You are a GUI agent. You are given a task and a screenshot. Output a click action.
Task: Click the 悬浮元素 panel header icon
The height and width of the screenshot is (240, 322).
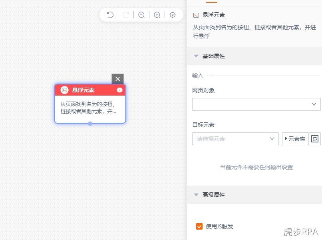[196, 15]
